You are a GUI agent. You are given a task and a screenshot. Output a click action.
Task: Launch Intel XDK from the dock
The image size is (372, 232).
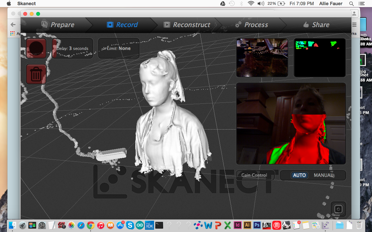150,225
